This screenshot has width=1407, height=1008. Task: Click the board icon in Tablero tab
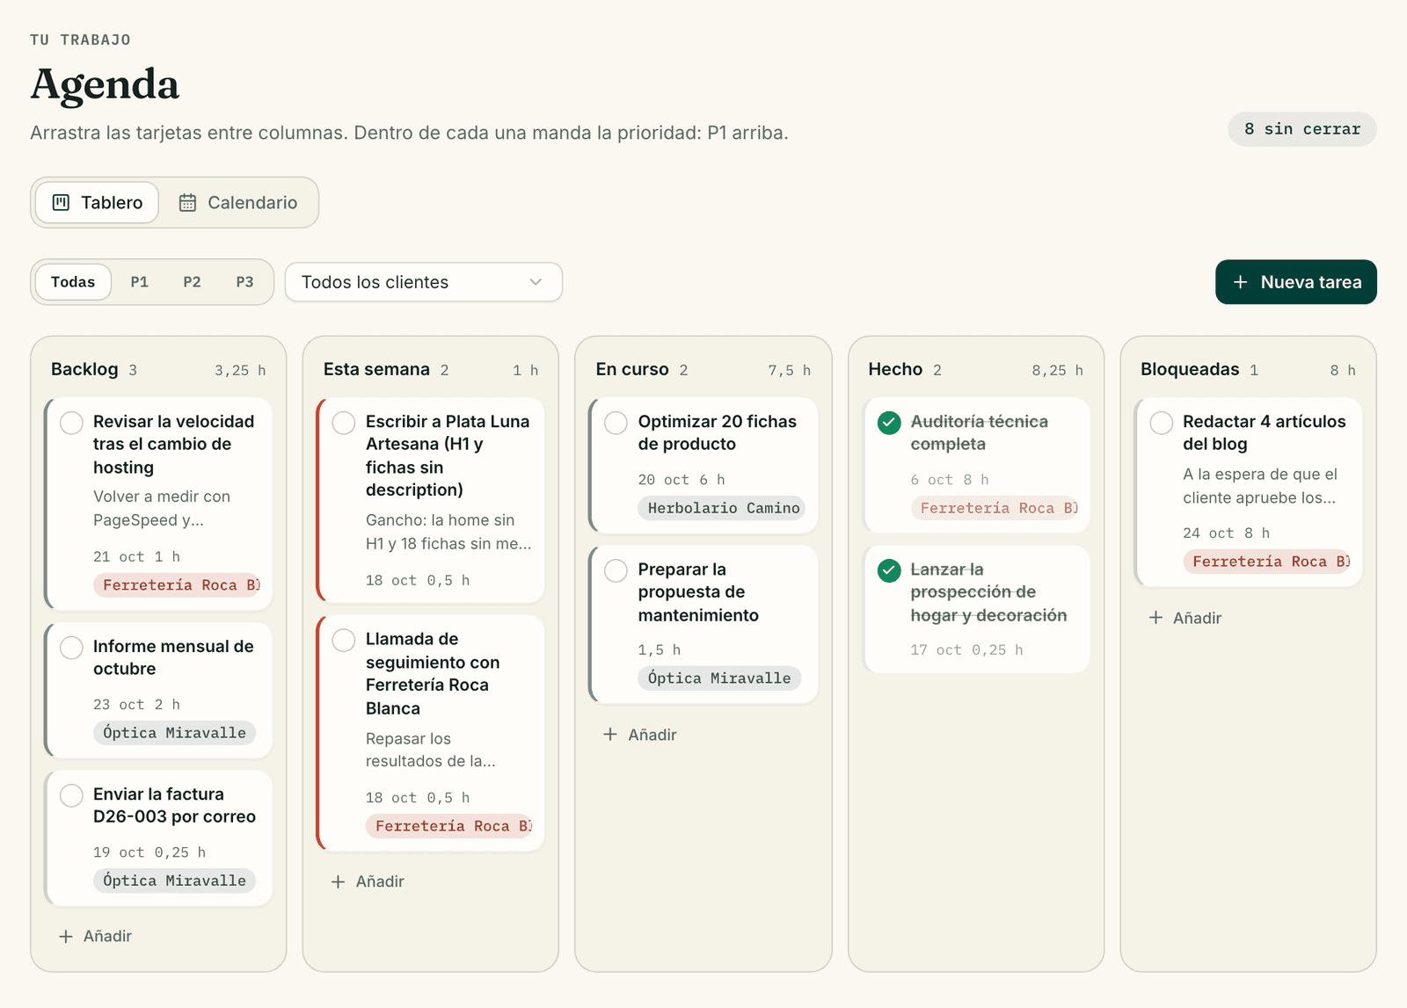[x=61, y=203]
